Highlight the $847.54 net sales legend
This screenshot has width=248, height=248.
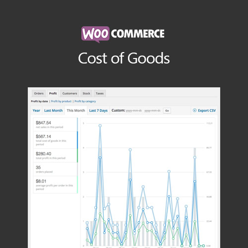[x=56, y=124]
